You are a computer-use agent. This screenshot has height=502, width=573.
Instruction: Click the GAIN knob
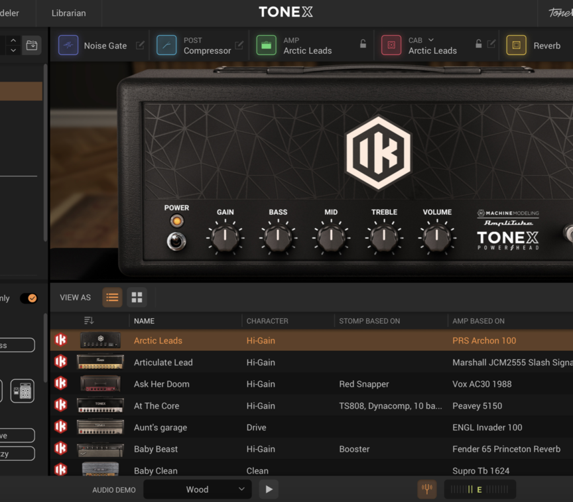(225, 237)
